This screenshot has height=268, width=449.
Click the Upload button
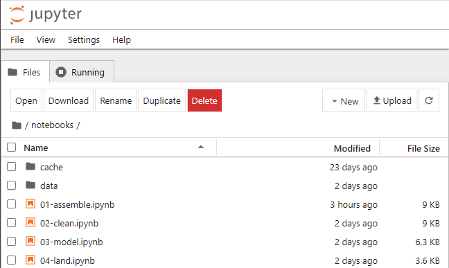[391, 100]
